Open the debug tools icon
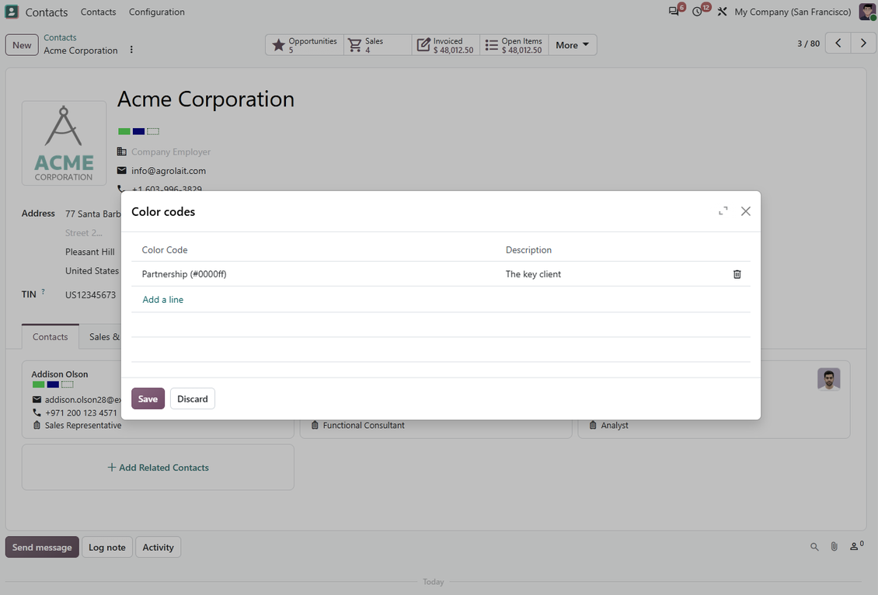The image size is (878, 595). (723, 12)
